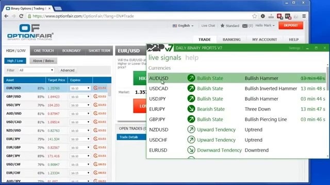Select the SHORT TERM tab
The width and height of the screenshot is (330, 185).
tap(99, 50)
